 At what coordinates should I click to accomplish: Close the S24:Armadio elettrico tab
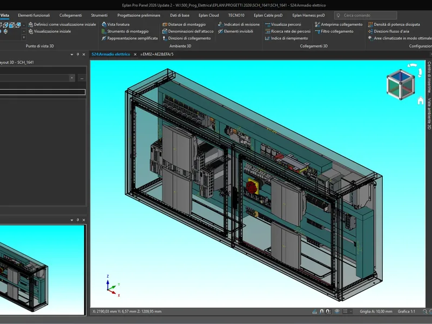pyautogui.click(x=135, y=55)
